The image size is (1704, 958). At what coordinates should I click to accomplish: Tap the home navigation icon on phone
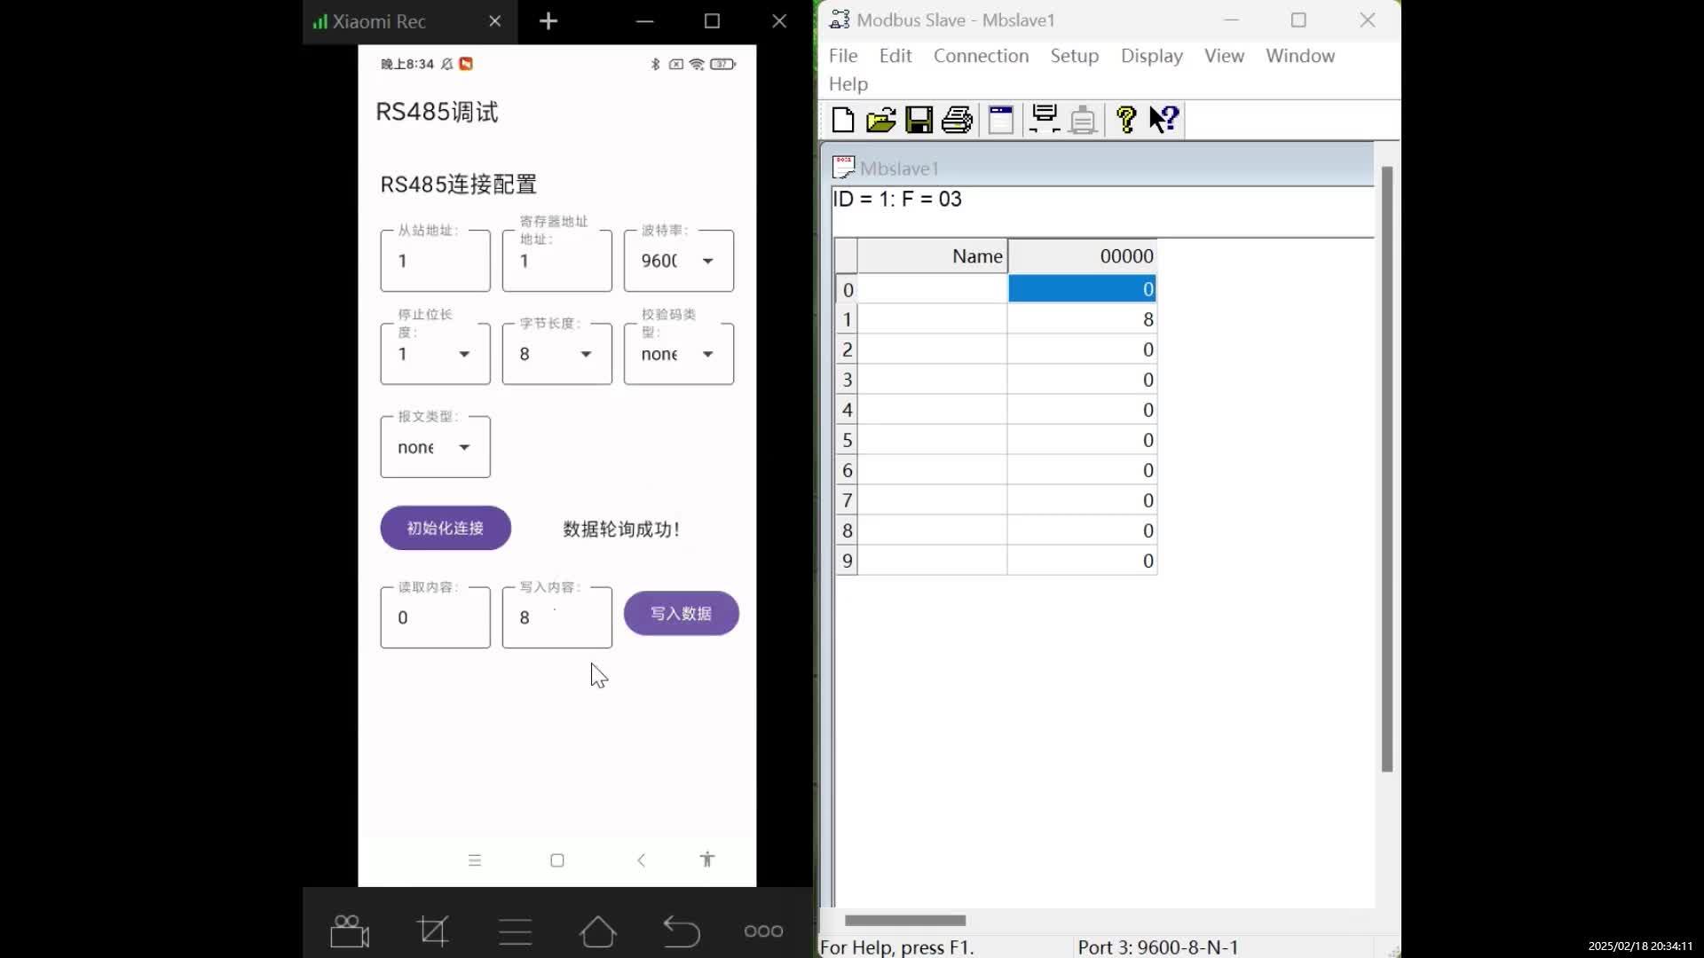(x=599, y=931)
